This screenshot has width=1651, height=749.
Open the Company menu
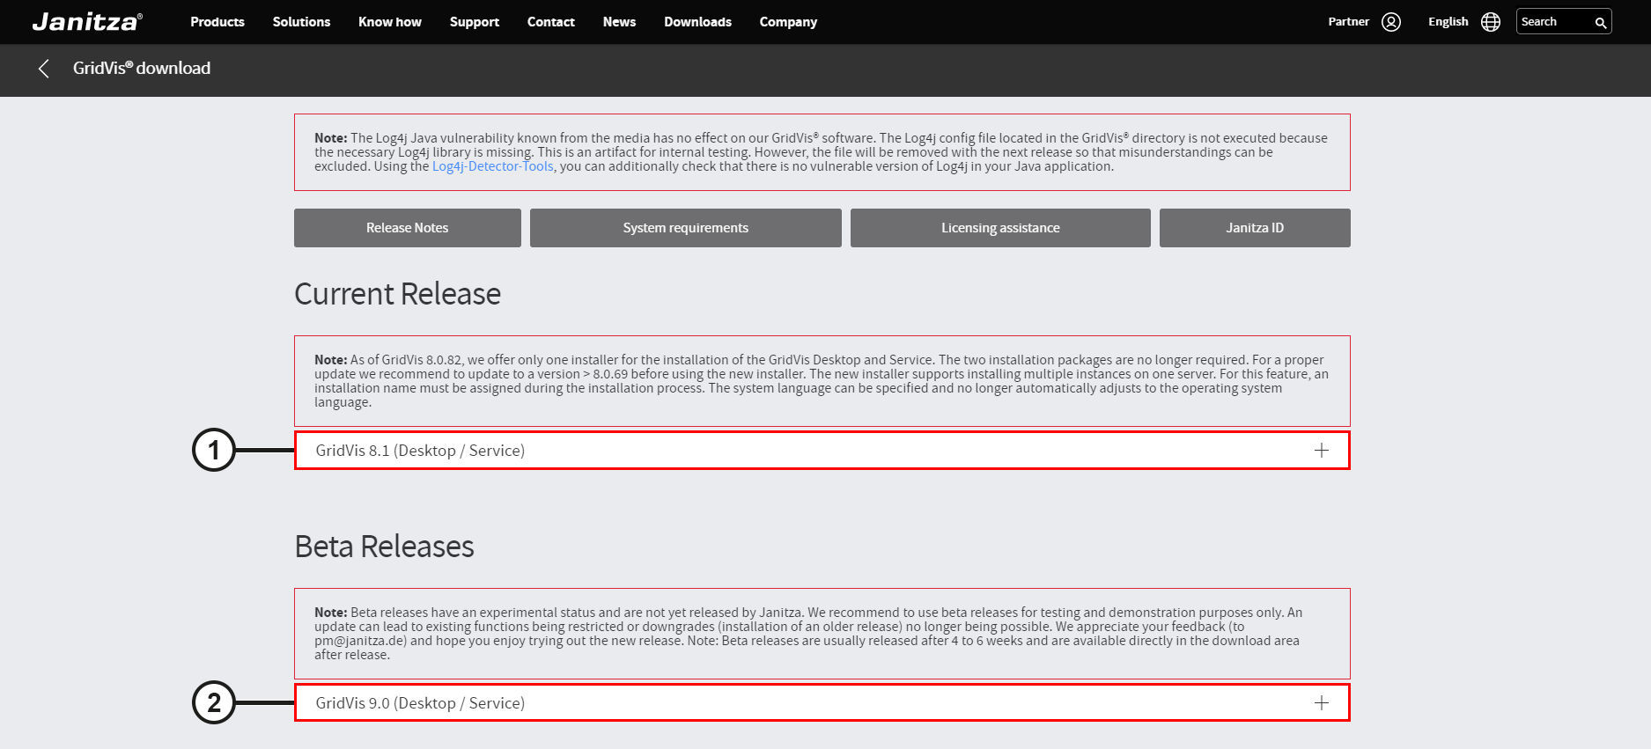[x=788, y=22]
